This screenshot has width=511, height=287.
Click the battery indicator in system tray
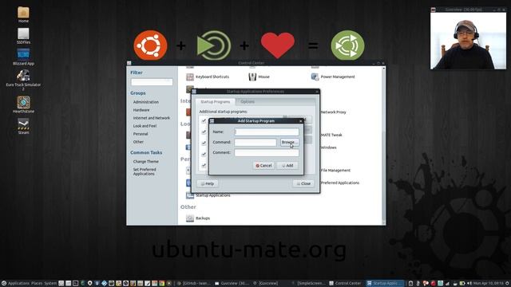462,284
